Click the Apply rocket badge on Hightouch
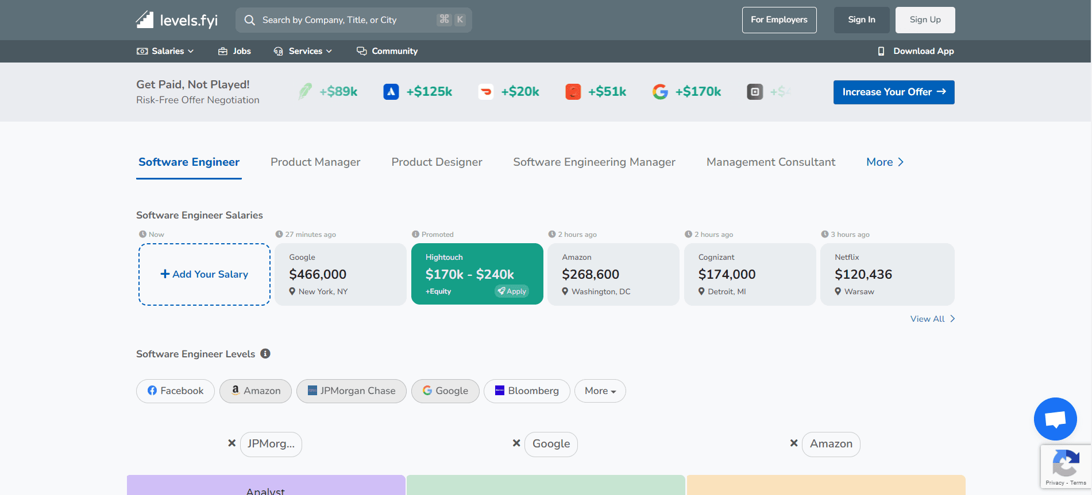 coord(512,291)
